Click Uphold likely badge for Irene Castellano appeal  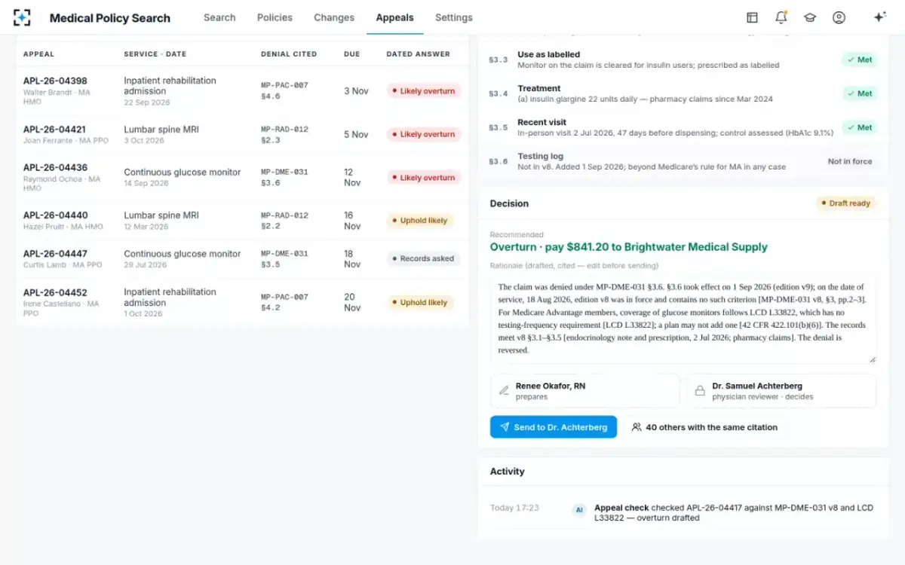tap(419, 302)
